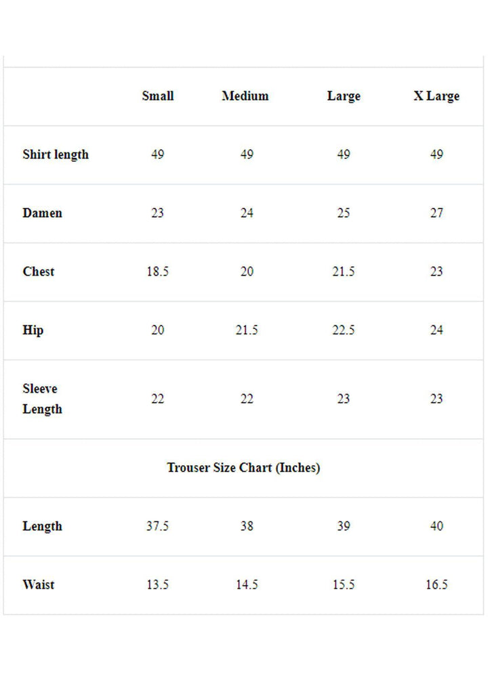Screen dimensions: 488x679
Task: Select the trouser Length row label
Action: pyautogui.click(x=42, y=526)
